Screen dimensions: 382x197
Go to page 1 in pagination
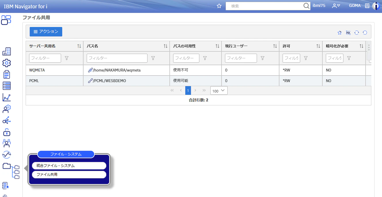(188, 90)
